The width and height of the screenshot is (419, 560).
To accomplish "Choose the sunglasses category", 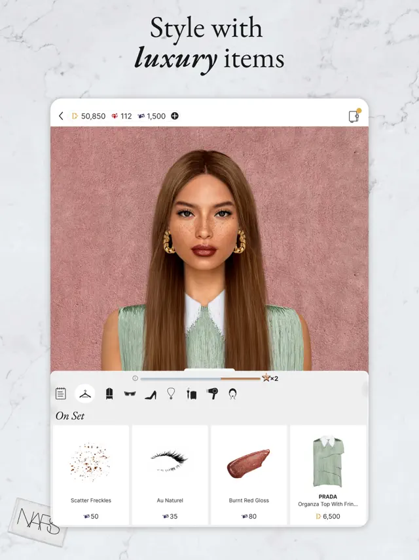I will pos(130,393).
